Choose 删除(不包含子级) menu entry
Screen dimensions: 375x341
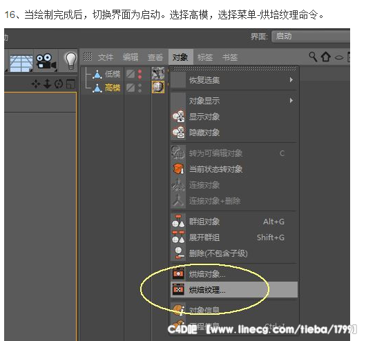pos(234,253)
